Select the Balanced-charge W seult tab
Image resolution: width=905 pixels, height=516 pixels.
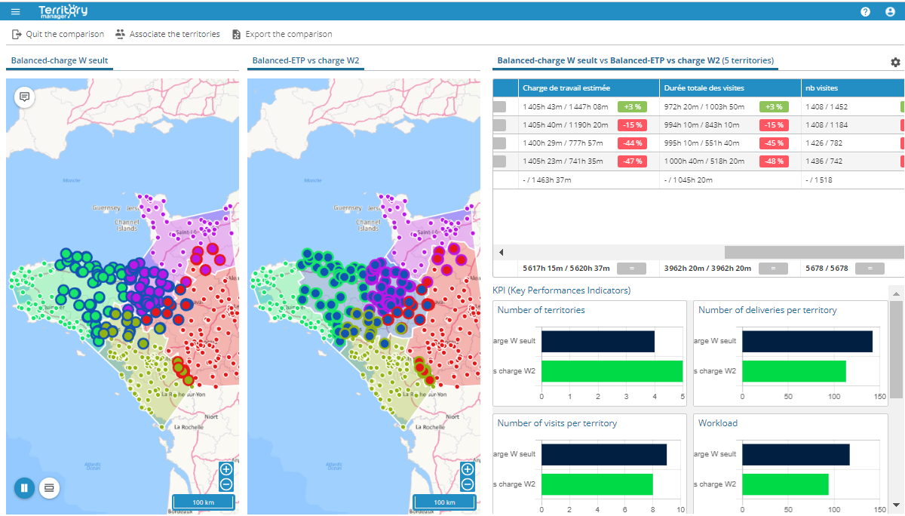pos(60,60)
